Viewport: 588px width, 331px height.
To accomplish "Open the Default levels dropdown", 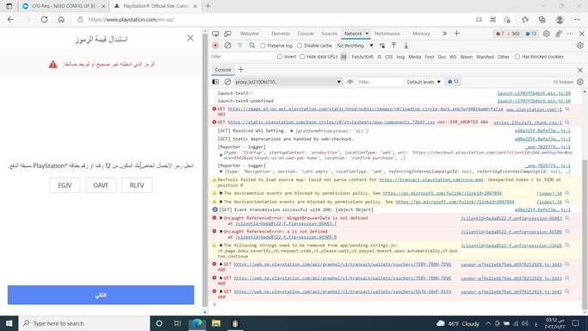I will tap(424, 82).
